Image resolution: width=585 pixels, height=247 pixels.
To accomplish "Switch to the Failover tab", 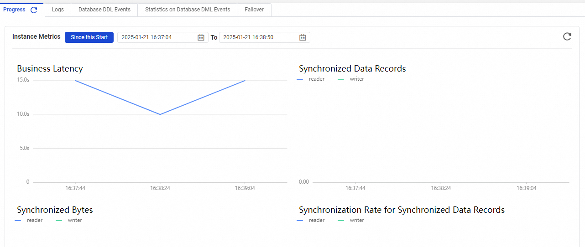I will (x=254, y=10).
